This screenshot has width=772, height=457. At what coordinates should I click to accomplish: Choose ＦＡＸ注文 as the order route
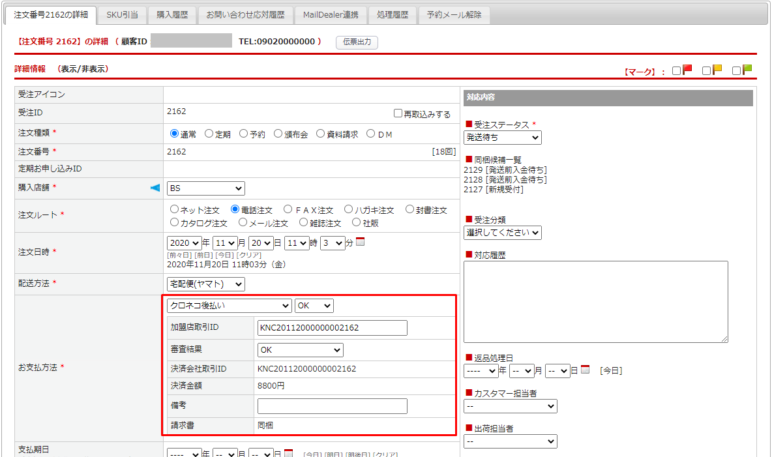click(288, 210)
